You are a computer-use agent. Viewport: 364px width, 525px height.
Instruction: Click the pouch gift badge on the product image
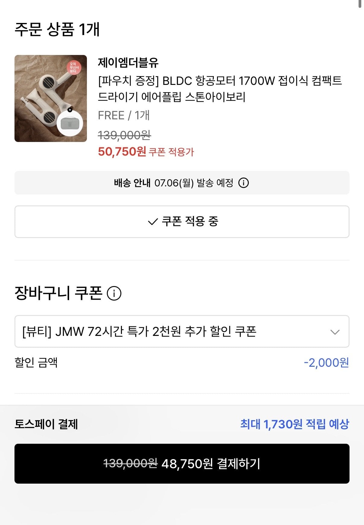tap(70, 123)
